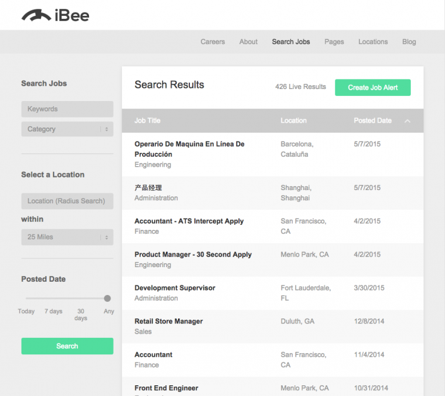Go to the About page
This screenshot has height=396, width=445.
pos(248,42)
